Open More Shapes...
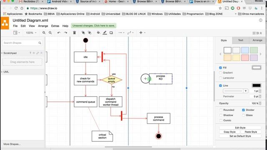The width and height of the screenshot is (267, 150). pos(12,144)
